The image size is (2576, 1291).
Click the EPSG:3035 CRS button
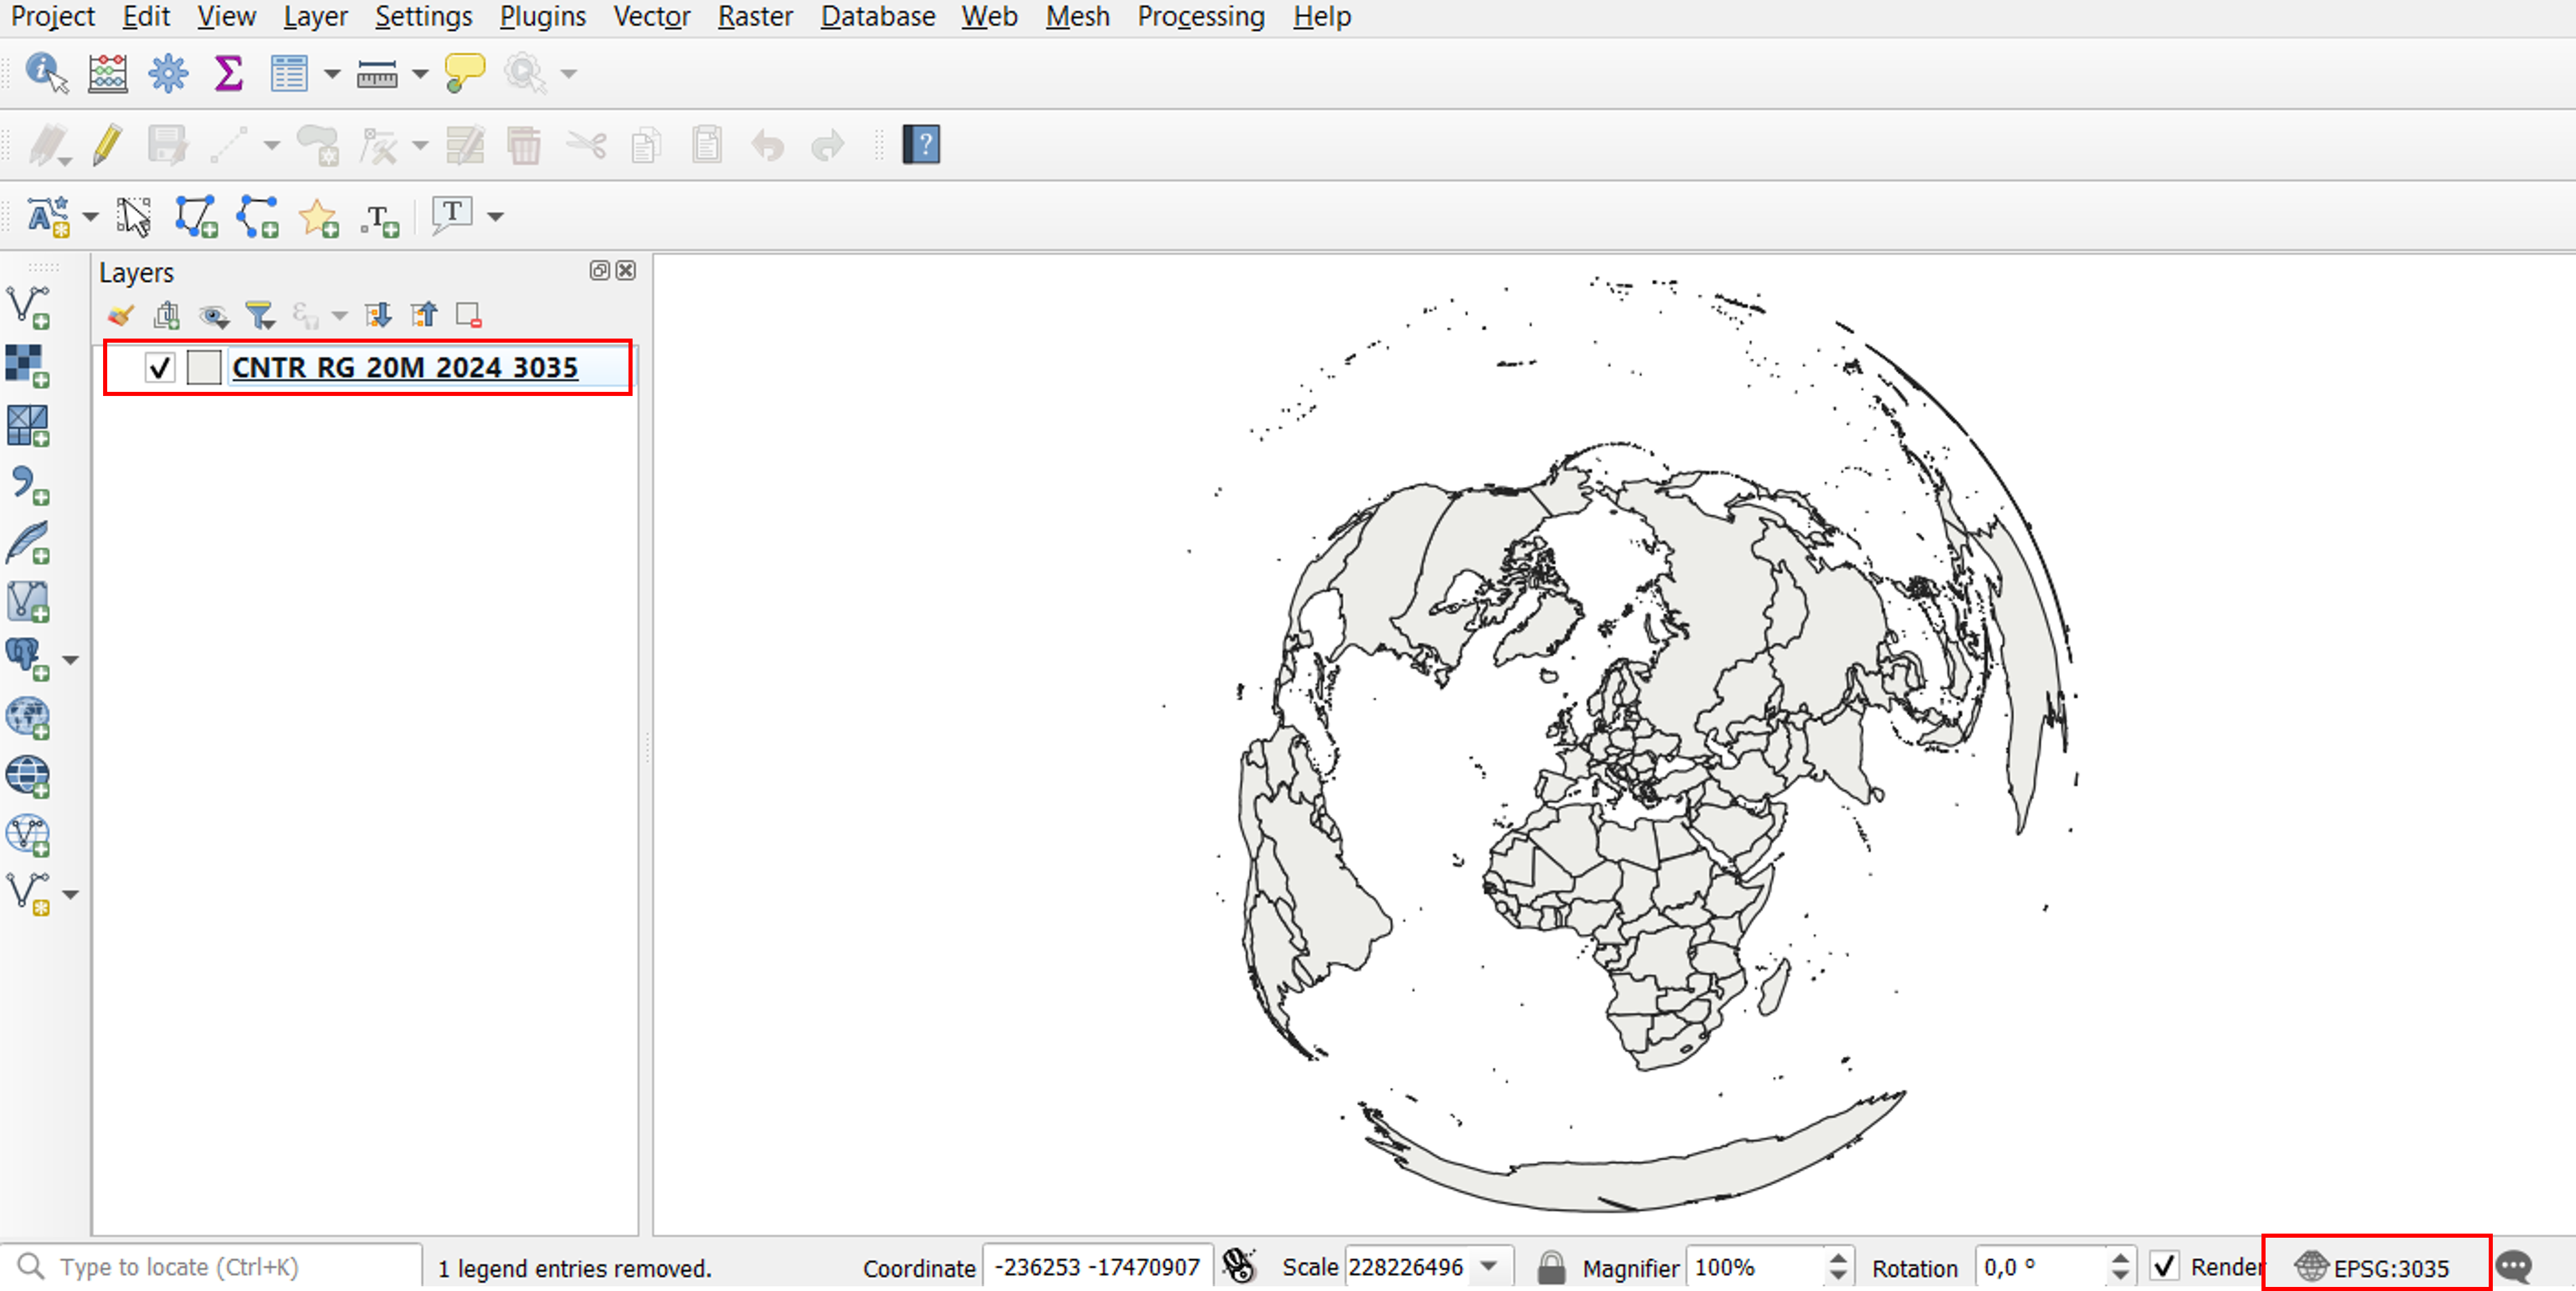tap(2375, 1267)
